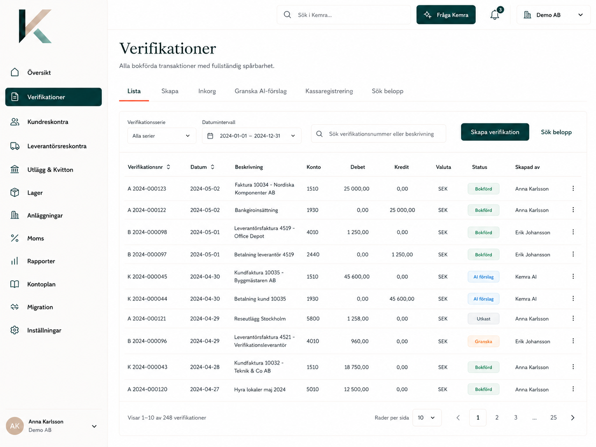The image size is (596, 447).
Task: Click the Kontoplan book icon
Action: pyautogui.click(x=15, y=284)
